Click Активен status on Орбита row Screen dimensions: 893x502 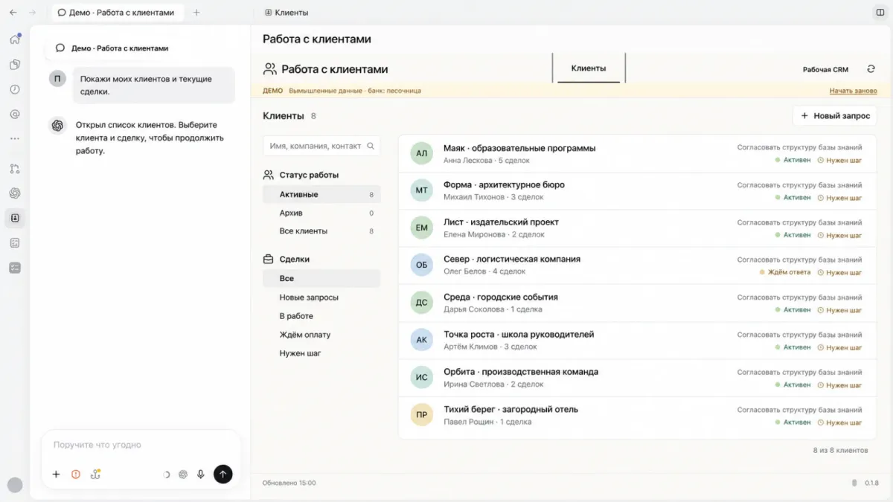[x=793, y=384]
